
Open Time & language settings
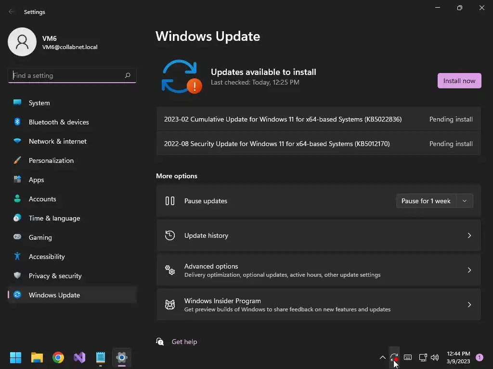[72, 218]
